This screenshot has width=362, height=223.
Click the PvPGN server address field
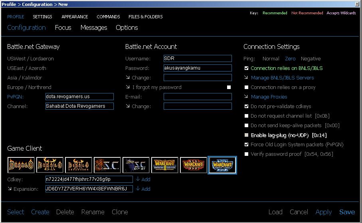pyautogui.click(x=79, y=97)
